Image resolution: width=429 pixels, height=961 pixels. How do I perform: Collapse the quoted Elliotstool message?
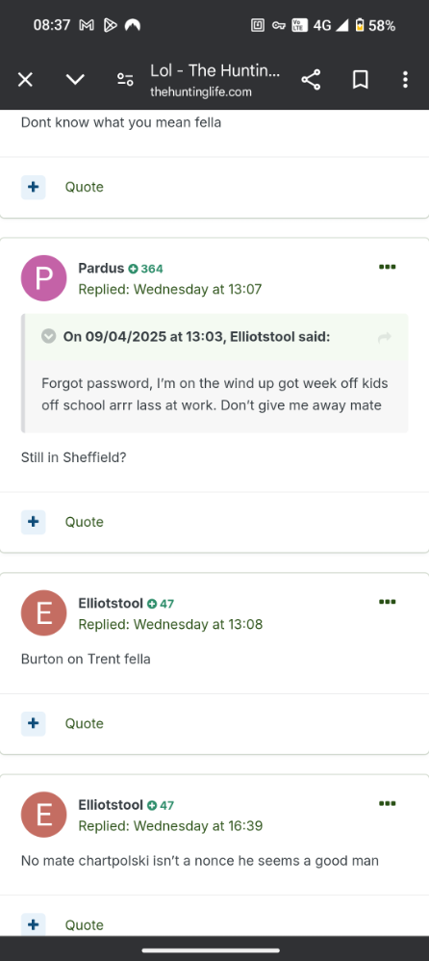tap(48, 336)
